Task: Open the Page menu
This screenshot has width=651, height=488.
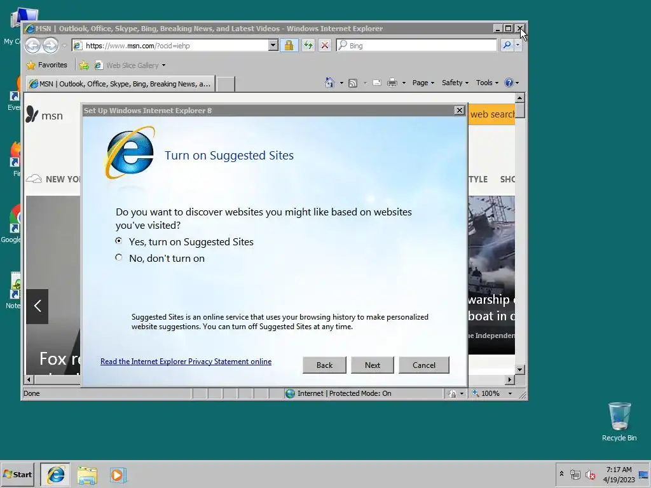Action: [x=423, y=83]
